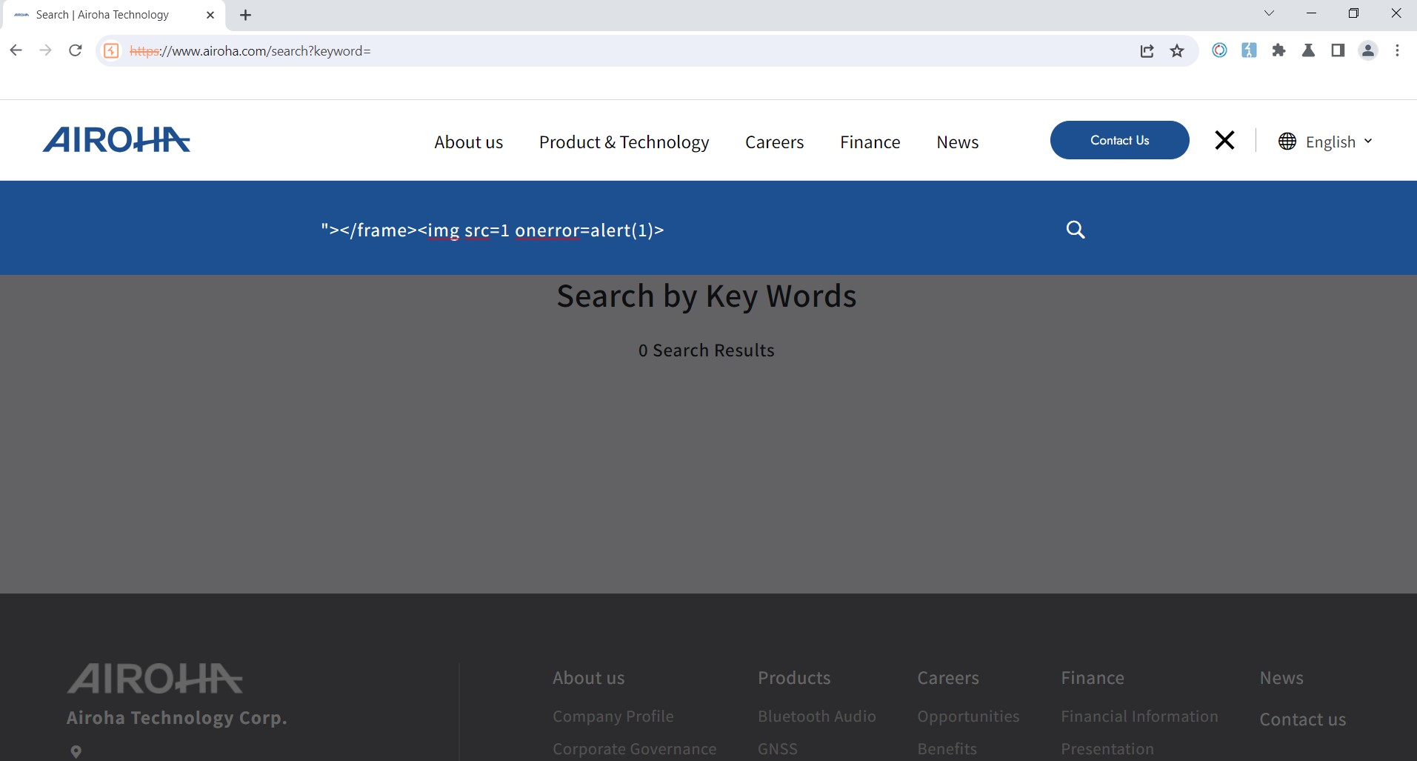Image resolution: width=1417 pixels, height=761 pixels.
Task: Open a new browser tab
Action: pyautogui.click(x=246, y=15)
